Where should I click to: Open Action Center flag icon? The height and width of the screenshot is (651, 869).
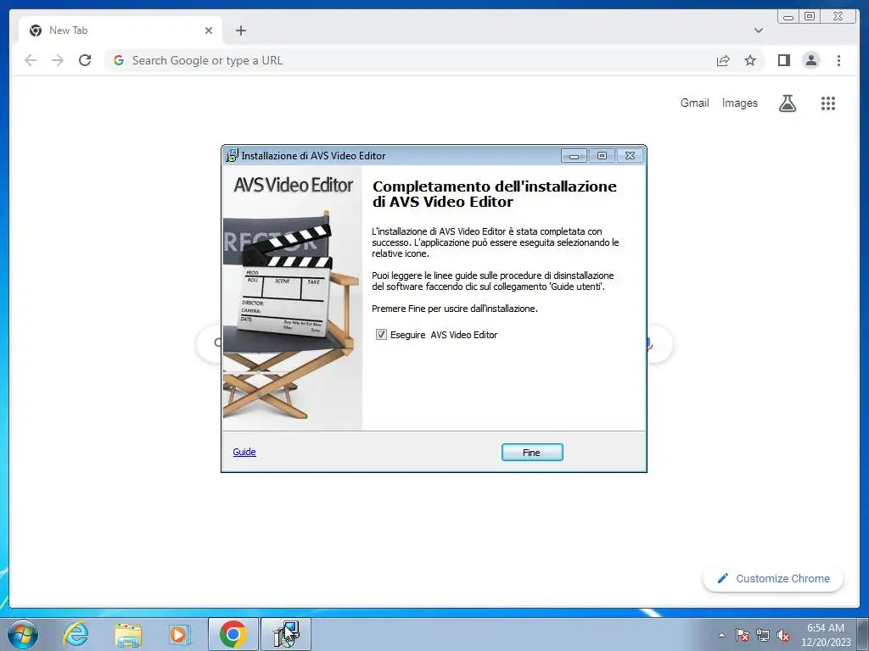(x=742, y=635)
